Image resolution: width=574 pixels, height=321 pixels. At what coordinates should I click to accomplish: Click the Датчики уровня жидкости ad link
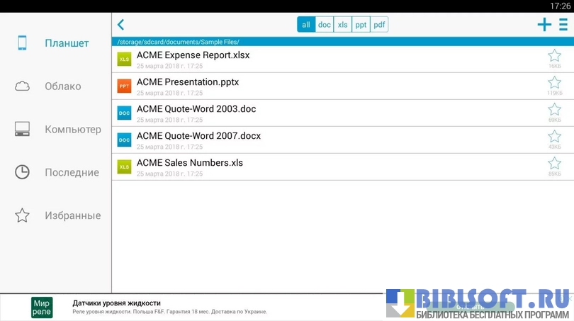117,303
